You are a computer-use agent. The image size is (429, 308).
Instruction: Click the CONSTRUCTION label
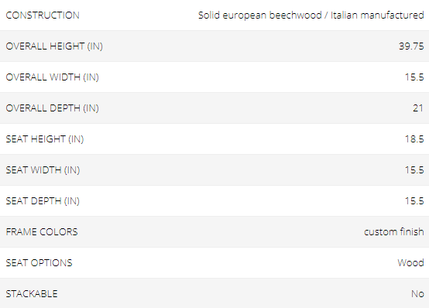tap(43, 15)
